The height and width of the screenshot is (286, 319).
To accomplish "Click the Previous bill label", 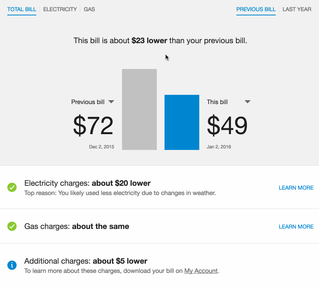I will coord(88,102).
